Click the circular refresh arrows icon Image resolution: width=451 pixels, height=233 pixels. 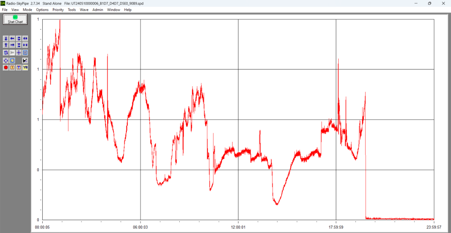[x=6, y=53]
